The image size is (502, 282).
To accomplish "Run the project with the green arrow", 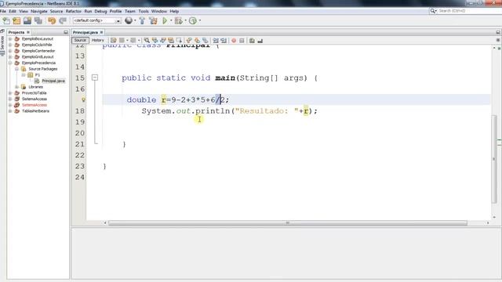I will pos(165,21).
